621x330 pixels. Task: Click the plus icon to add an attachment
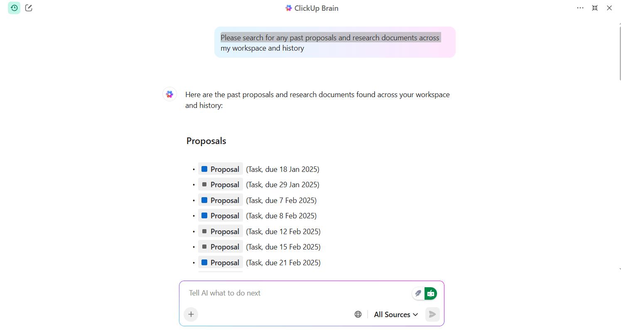[x=191, y=314]
